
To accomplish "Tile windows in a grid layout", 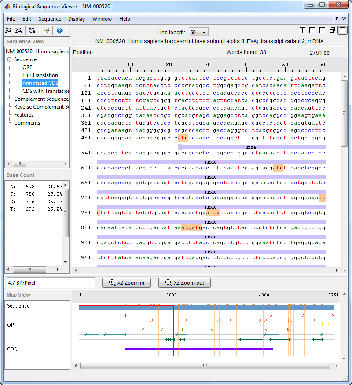I will 303,30.
